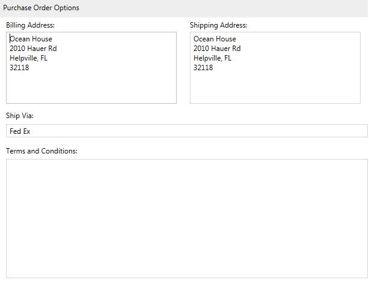The width and height of the screenshot is (369, 283).
Task: Click into the Ship Via field
Action: (x=187, y=131)
